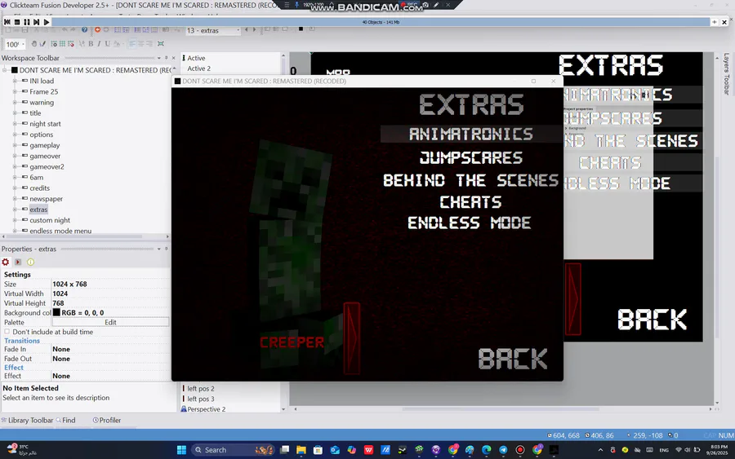Viewport: 735px width, 459px height.
Task: Open help with blue question mark icon
Action: click(x=84, y=30)
